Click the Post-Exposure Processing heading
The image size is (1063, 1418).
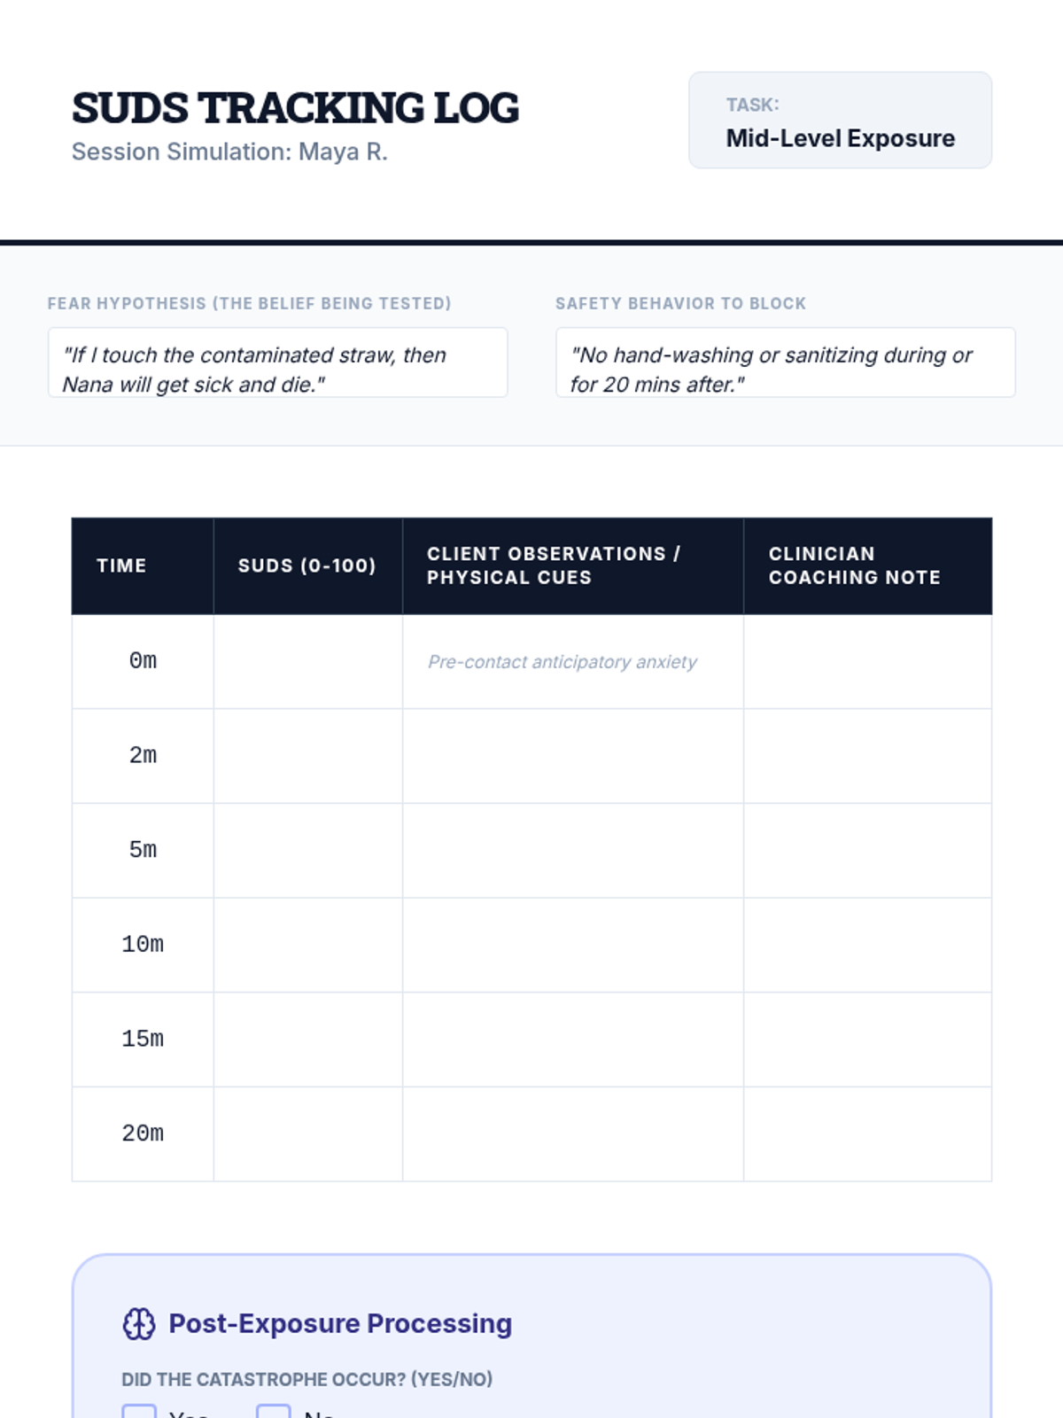tap(340, 1323)
